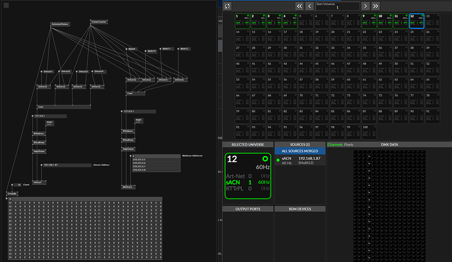The width and height of the screenshot is (452, 262).
Task: Select universe tile 50
Action: pyautogui.click(x=401, y=68)
